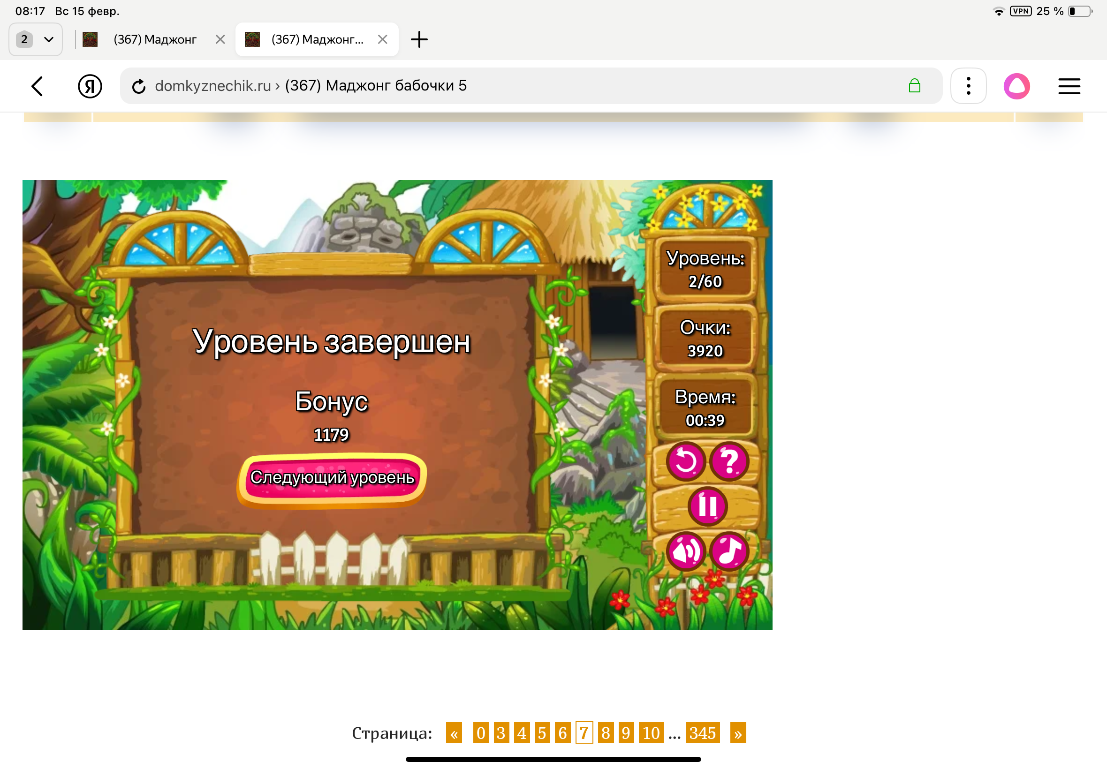Pause the game with the pause icon
Screen dimensions: 1107x769
click(x=707, y=506)
